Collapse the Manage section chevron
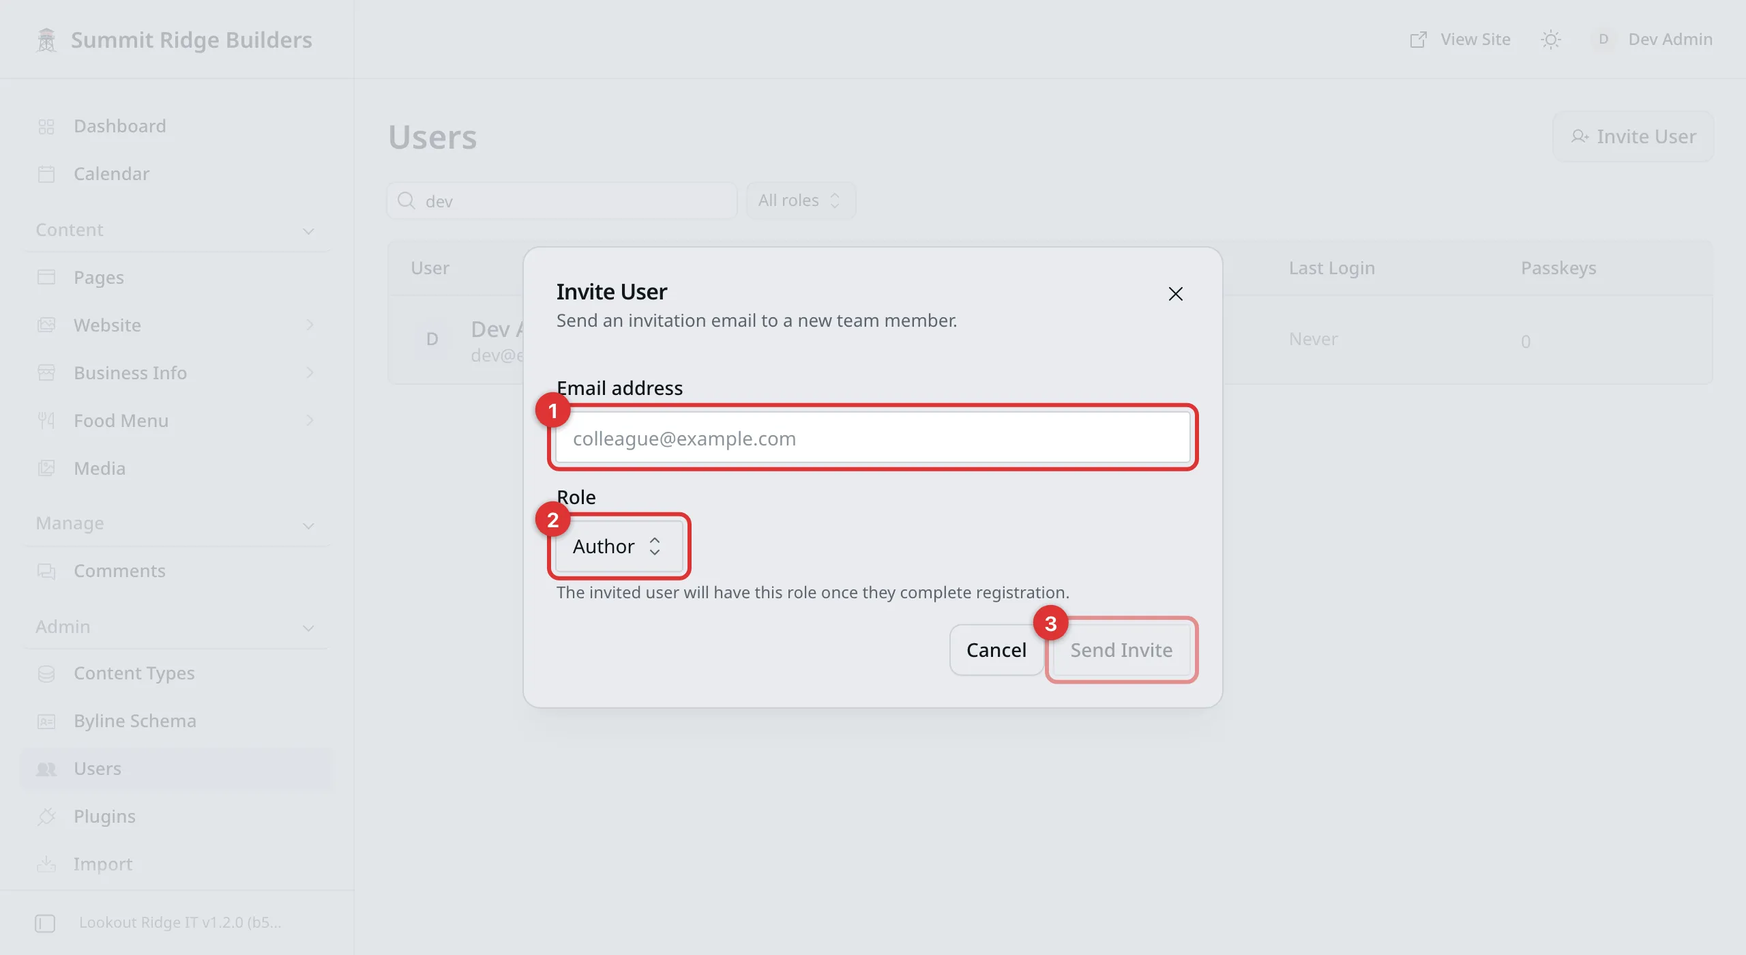This screenshot has height=955, width=1746. [308, 525]
